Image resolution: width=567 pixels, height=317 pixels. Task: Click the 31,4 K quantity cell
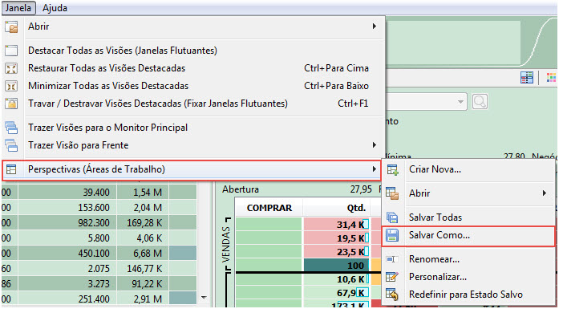coord(336,225)
